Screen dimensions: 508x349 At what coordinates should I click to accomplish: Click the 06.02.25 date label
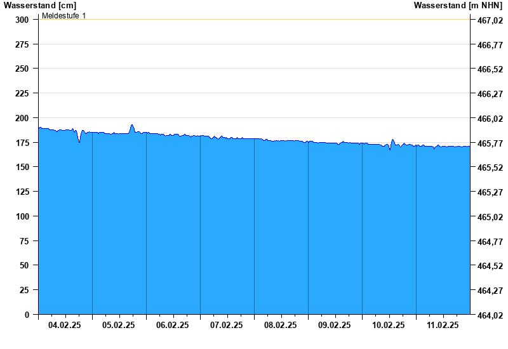click(172, 325)
